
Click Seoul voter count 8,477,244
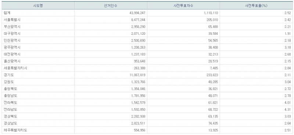(138, 20)
